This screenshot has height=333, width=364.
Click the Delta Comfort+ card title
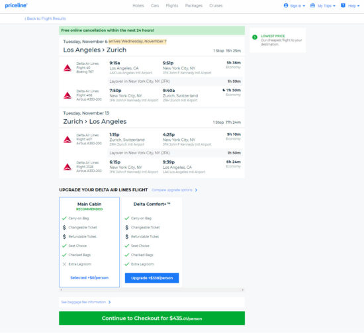(x=152, y=204)
